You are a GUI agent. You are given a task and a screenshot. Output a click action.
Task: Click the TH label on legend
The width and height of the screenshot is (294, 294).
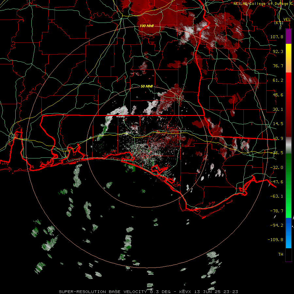coord(281,254)
